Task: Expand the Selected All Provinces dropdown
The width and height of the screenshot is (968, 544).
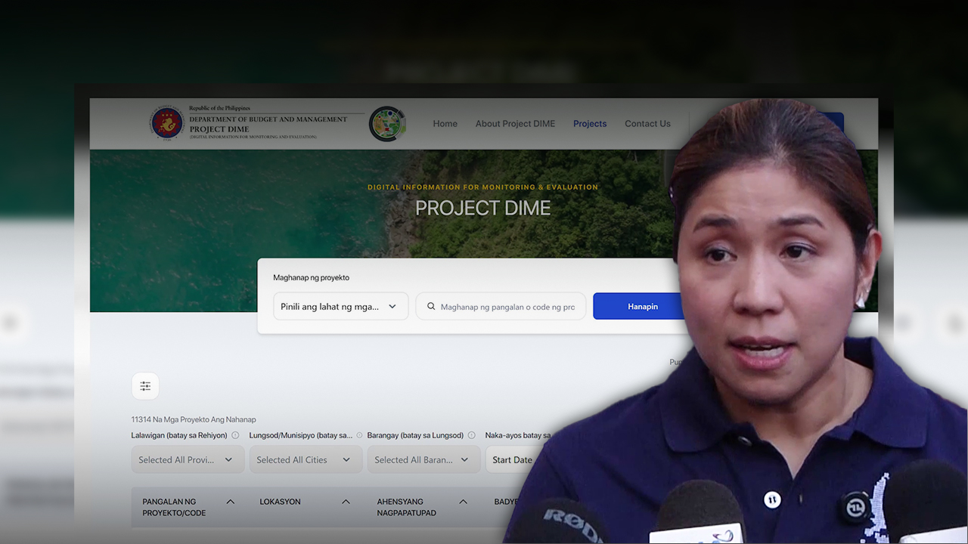Action: tap(188, 459)
